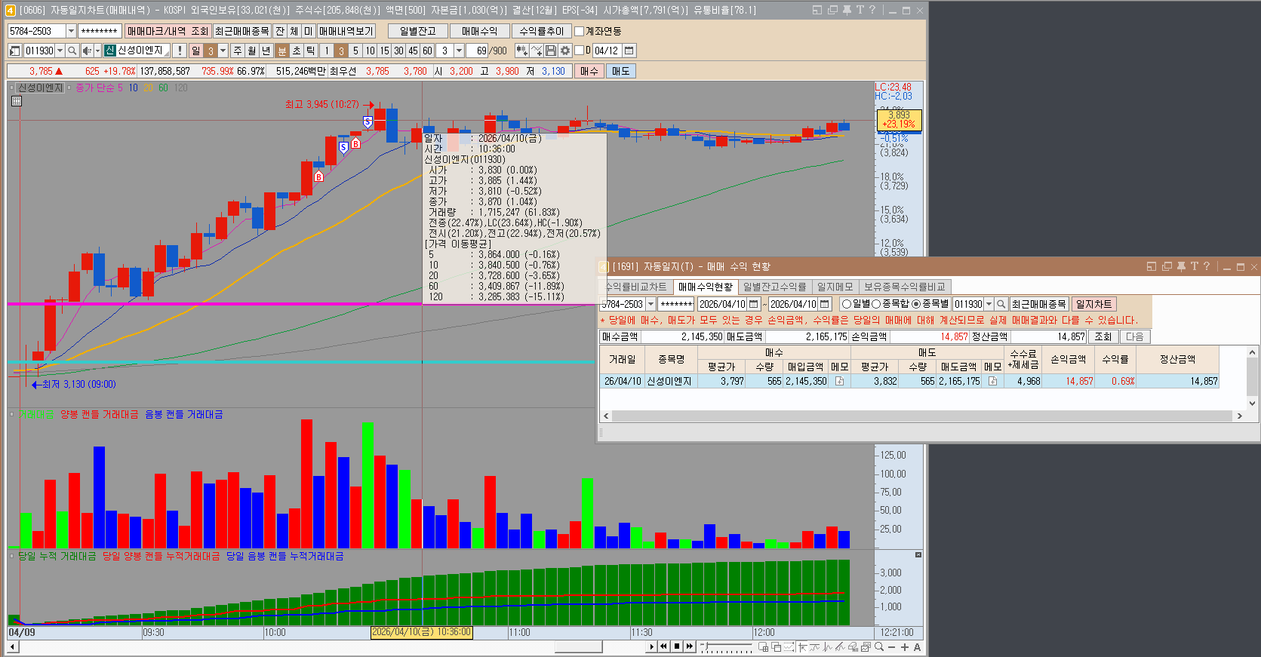
Task: Zoom in chart with the plus icon
Action: pos(905,646)
